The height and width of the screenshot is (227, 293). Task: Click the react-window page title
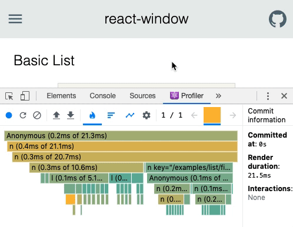[146, 19]
